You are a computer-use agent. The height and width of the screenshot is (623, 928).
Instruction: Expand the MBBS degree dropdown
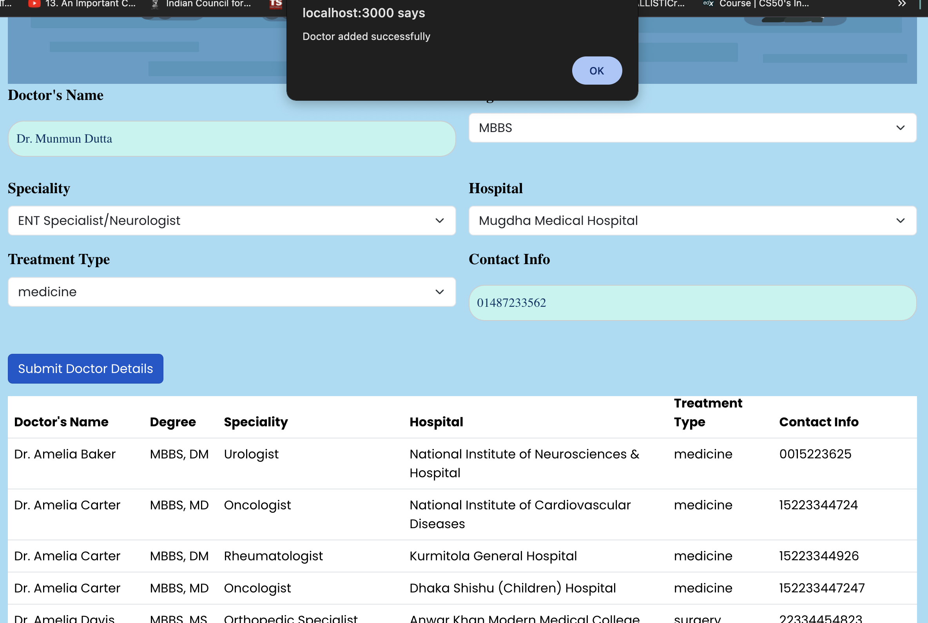pyautogui.click(x=692, y=128)
